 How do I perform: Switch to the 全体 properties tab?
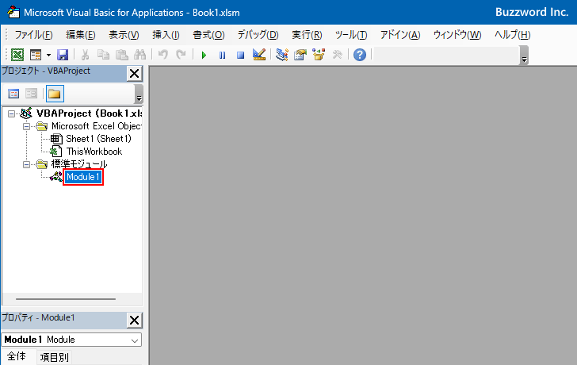tap(17, 356)
